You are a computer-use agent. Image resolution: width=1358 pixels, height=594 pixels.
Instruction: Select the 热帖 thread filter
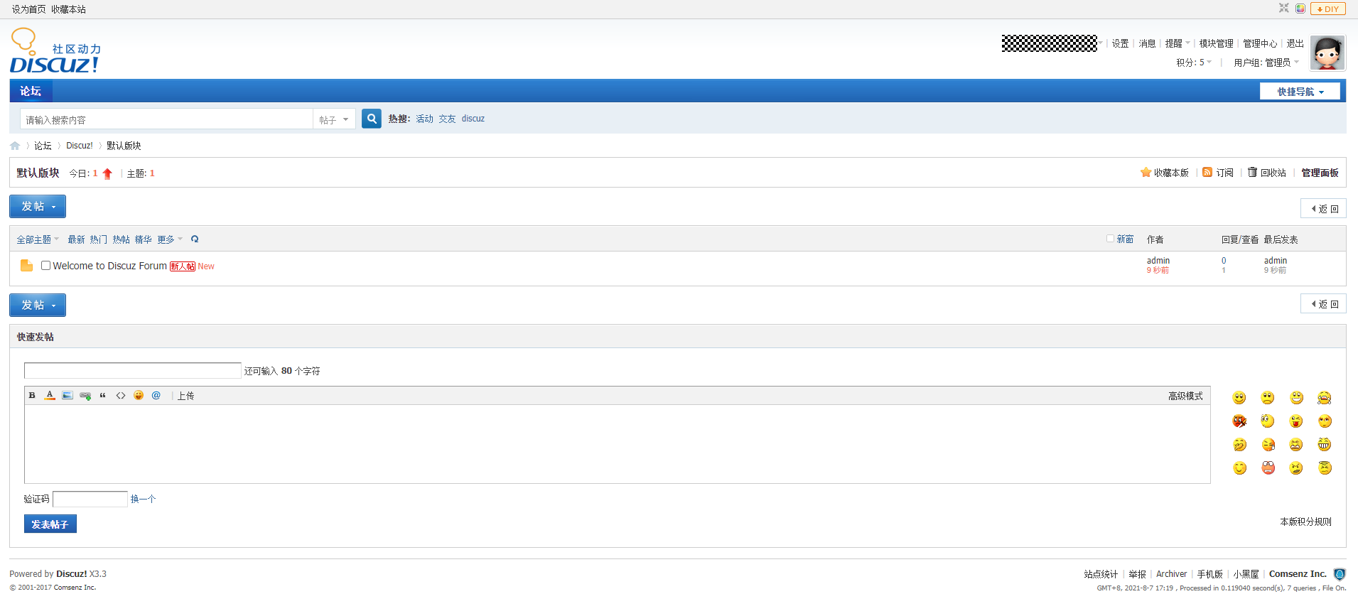[x=121, y=239]
